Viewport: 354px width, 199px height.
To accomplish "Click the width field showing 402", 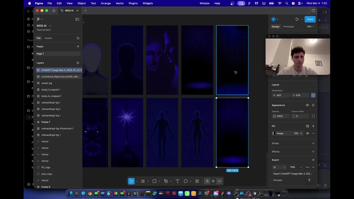I will coord(281,95).
